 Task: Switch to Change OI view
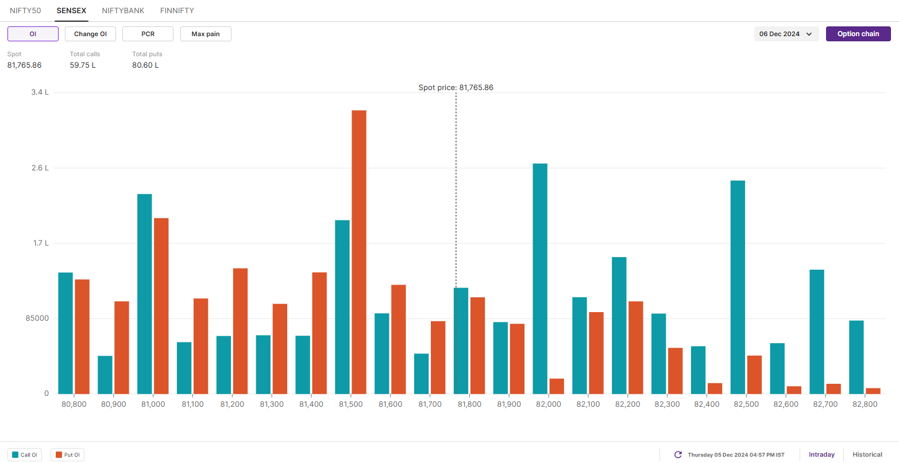[90, 34]
